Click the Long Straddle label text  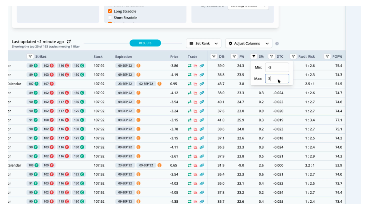click(x=125, y=11)
